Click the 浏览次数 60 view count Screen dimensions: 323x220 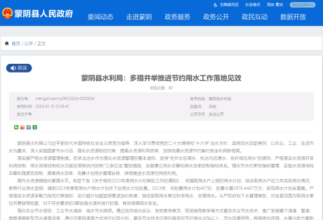click(161, 88)
